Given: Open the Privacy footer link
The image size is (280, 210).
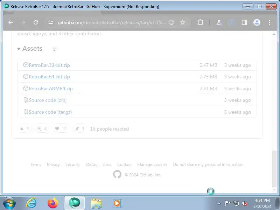Looking at the screenshot, I should [x=53, y=164].
